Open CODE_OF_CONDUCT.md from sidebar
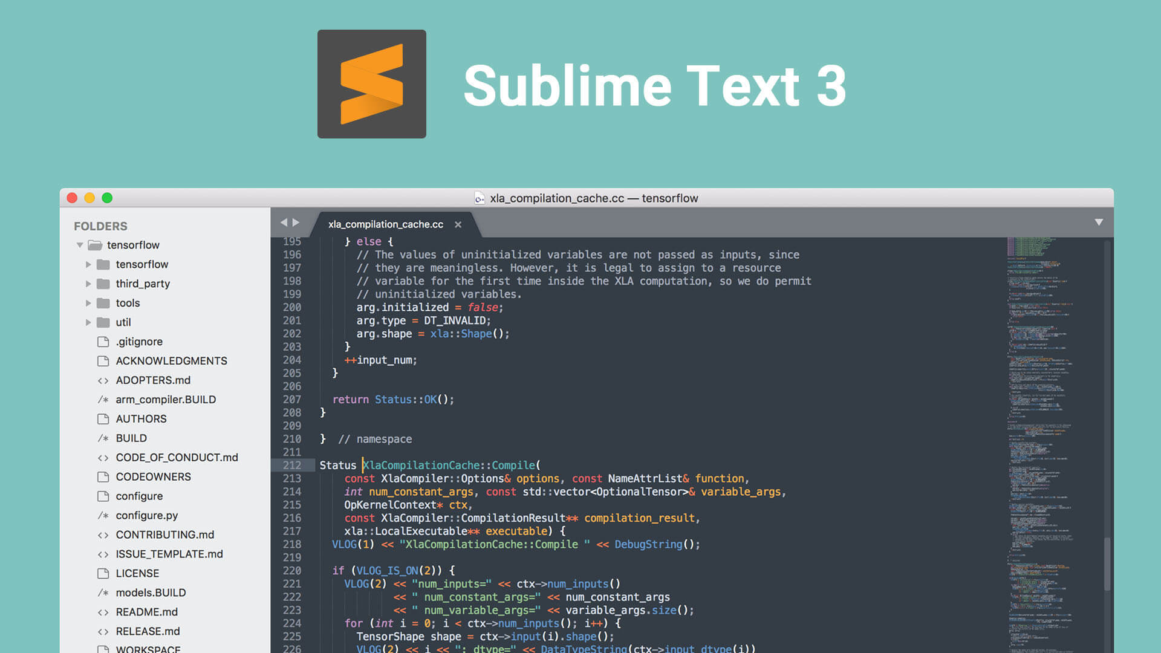Viewport: 1161px width, 653px height. [177, 458]
